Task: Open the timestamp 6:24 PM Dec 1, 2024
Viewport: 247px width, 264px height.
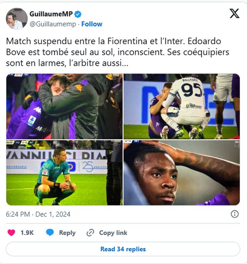Action: pos(38,214)
